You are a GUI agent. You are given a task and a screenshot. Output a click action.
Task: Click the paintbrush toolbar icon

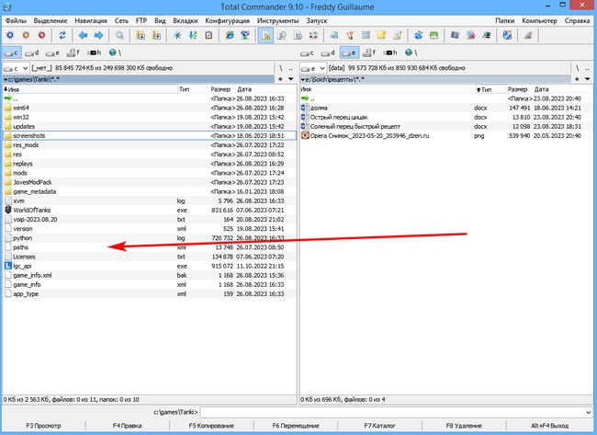click(350, 36)
